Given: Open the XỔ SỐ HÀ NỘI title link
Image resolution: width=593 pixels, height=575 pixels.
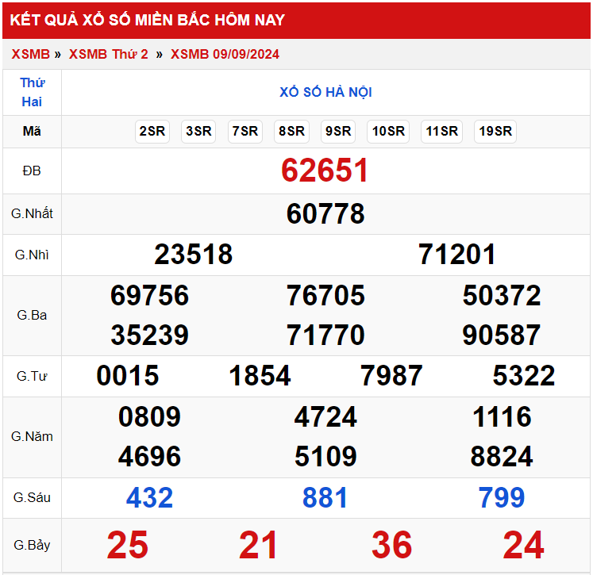Looking at the screenshot, I should click(325, 92).
